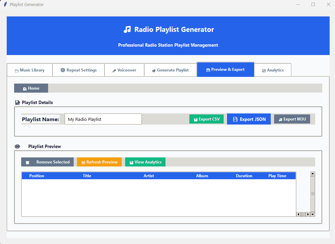The width and height of the screenshot is (335, 244).
Task: Switch to the Music Library tab
Action: (29, 70)
